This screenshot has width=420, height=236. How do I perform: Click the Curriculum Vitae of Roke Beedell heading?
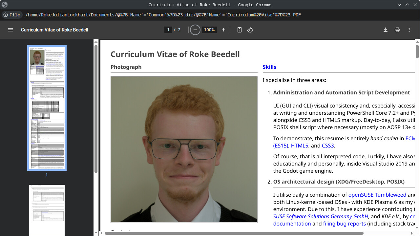tap(175, 54)
